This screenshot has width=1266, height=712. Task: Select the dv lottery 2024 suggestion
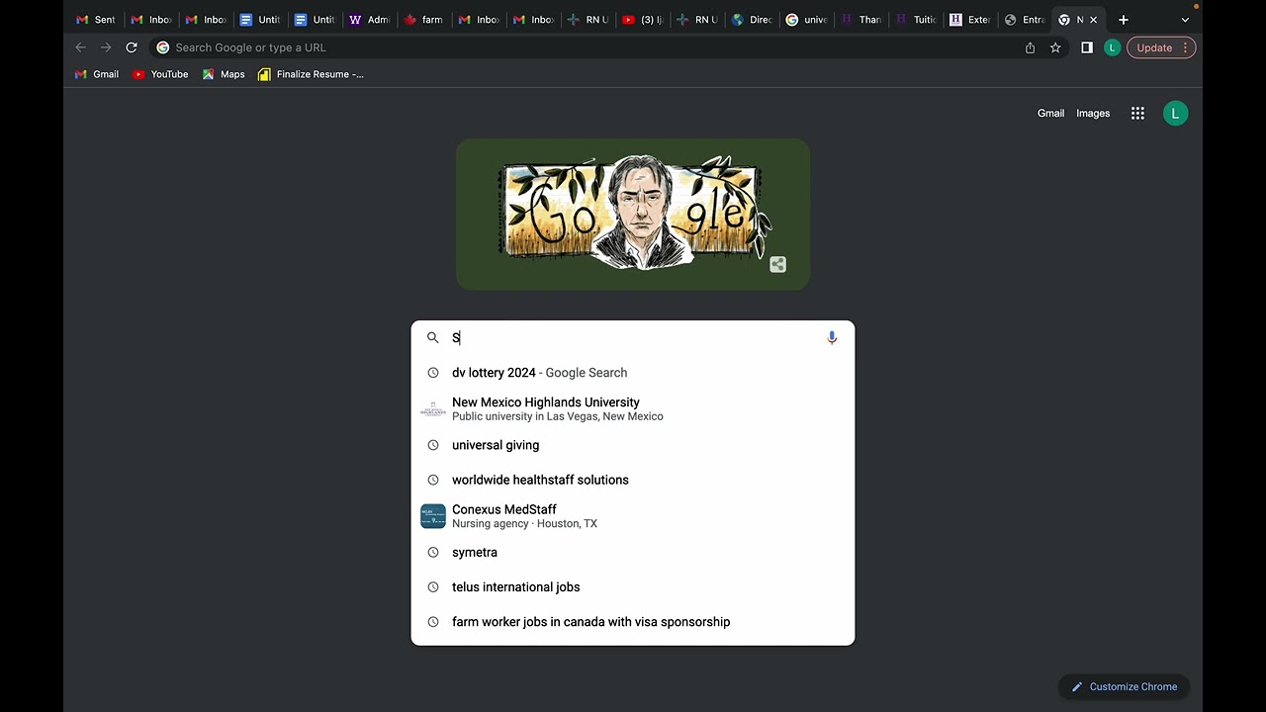tap(633, 373)
